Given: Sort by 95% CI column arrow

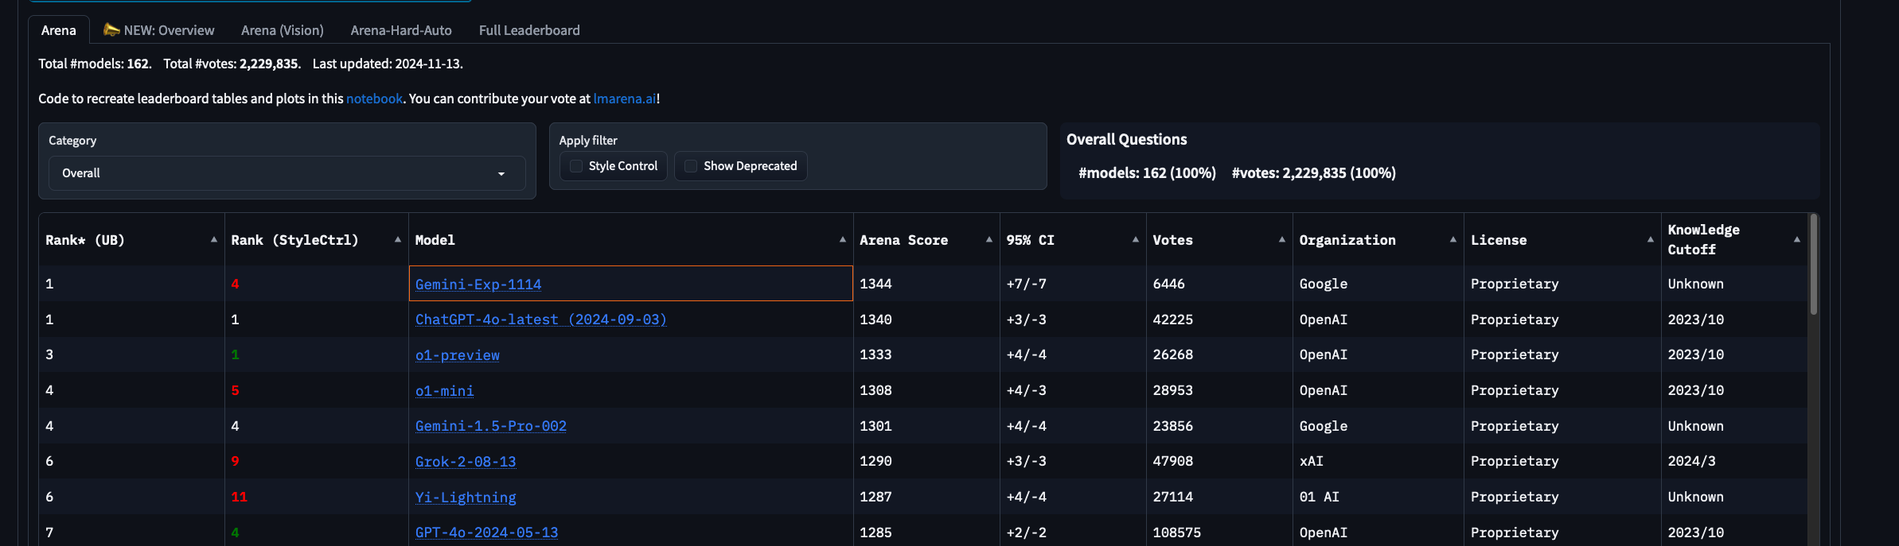Looking at the screenshot, I should (1135, 239).
